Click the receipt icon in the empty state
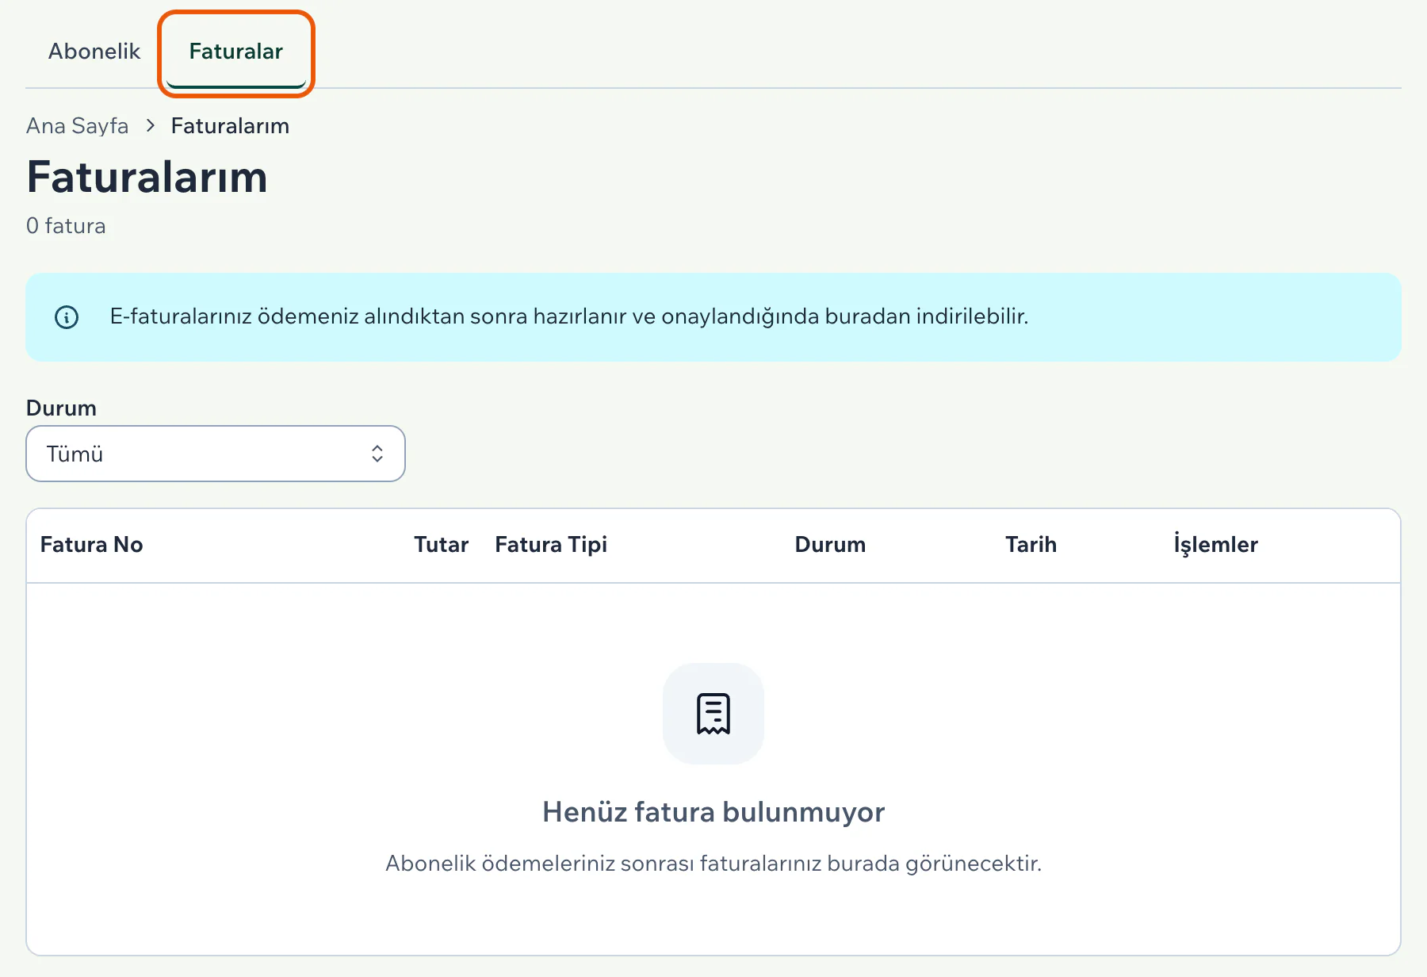 (713, 714)
